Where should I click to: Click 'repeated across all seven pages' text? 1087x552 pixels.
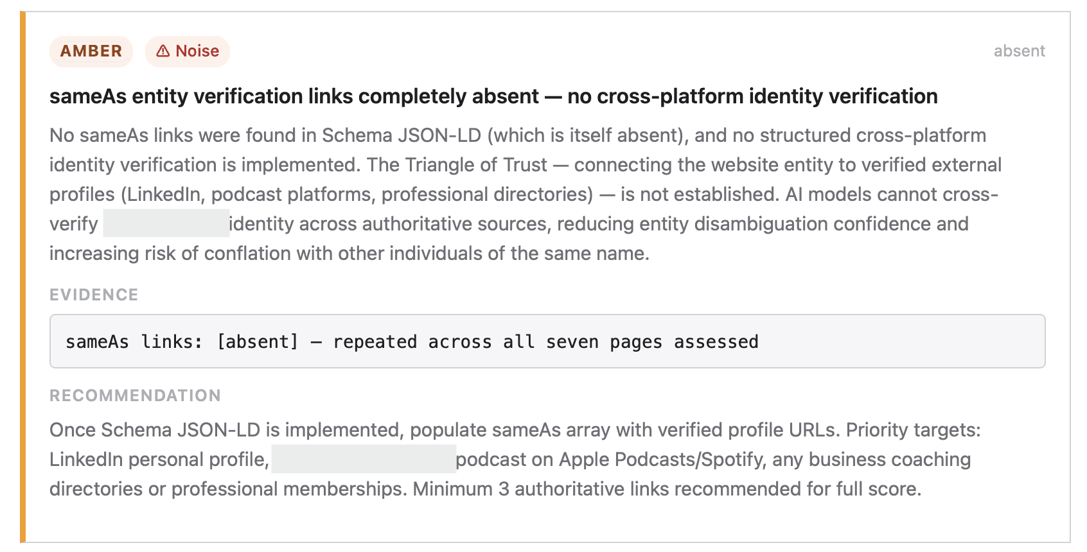click(497, 341)
